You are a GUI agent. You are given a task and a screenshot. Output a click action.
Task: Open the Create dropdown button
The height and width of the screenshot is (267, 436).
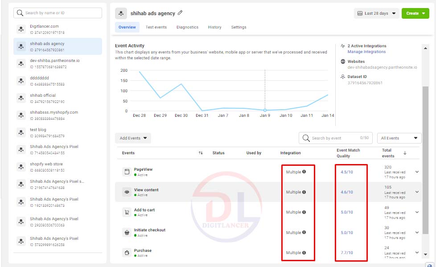click(x=415, y=13)
